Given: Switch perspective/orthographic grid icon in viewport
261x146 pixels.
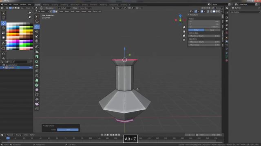Looking at the screenshot, I should point(184,40).
